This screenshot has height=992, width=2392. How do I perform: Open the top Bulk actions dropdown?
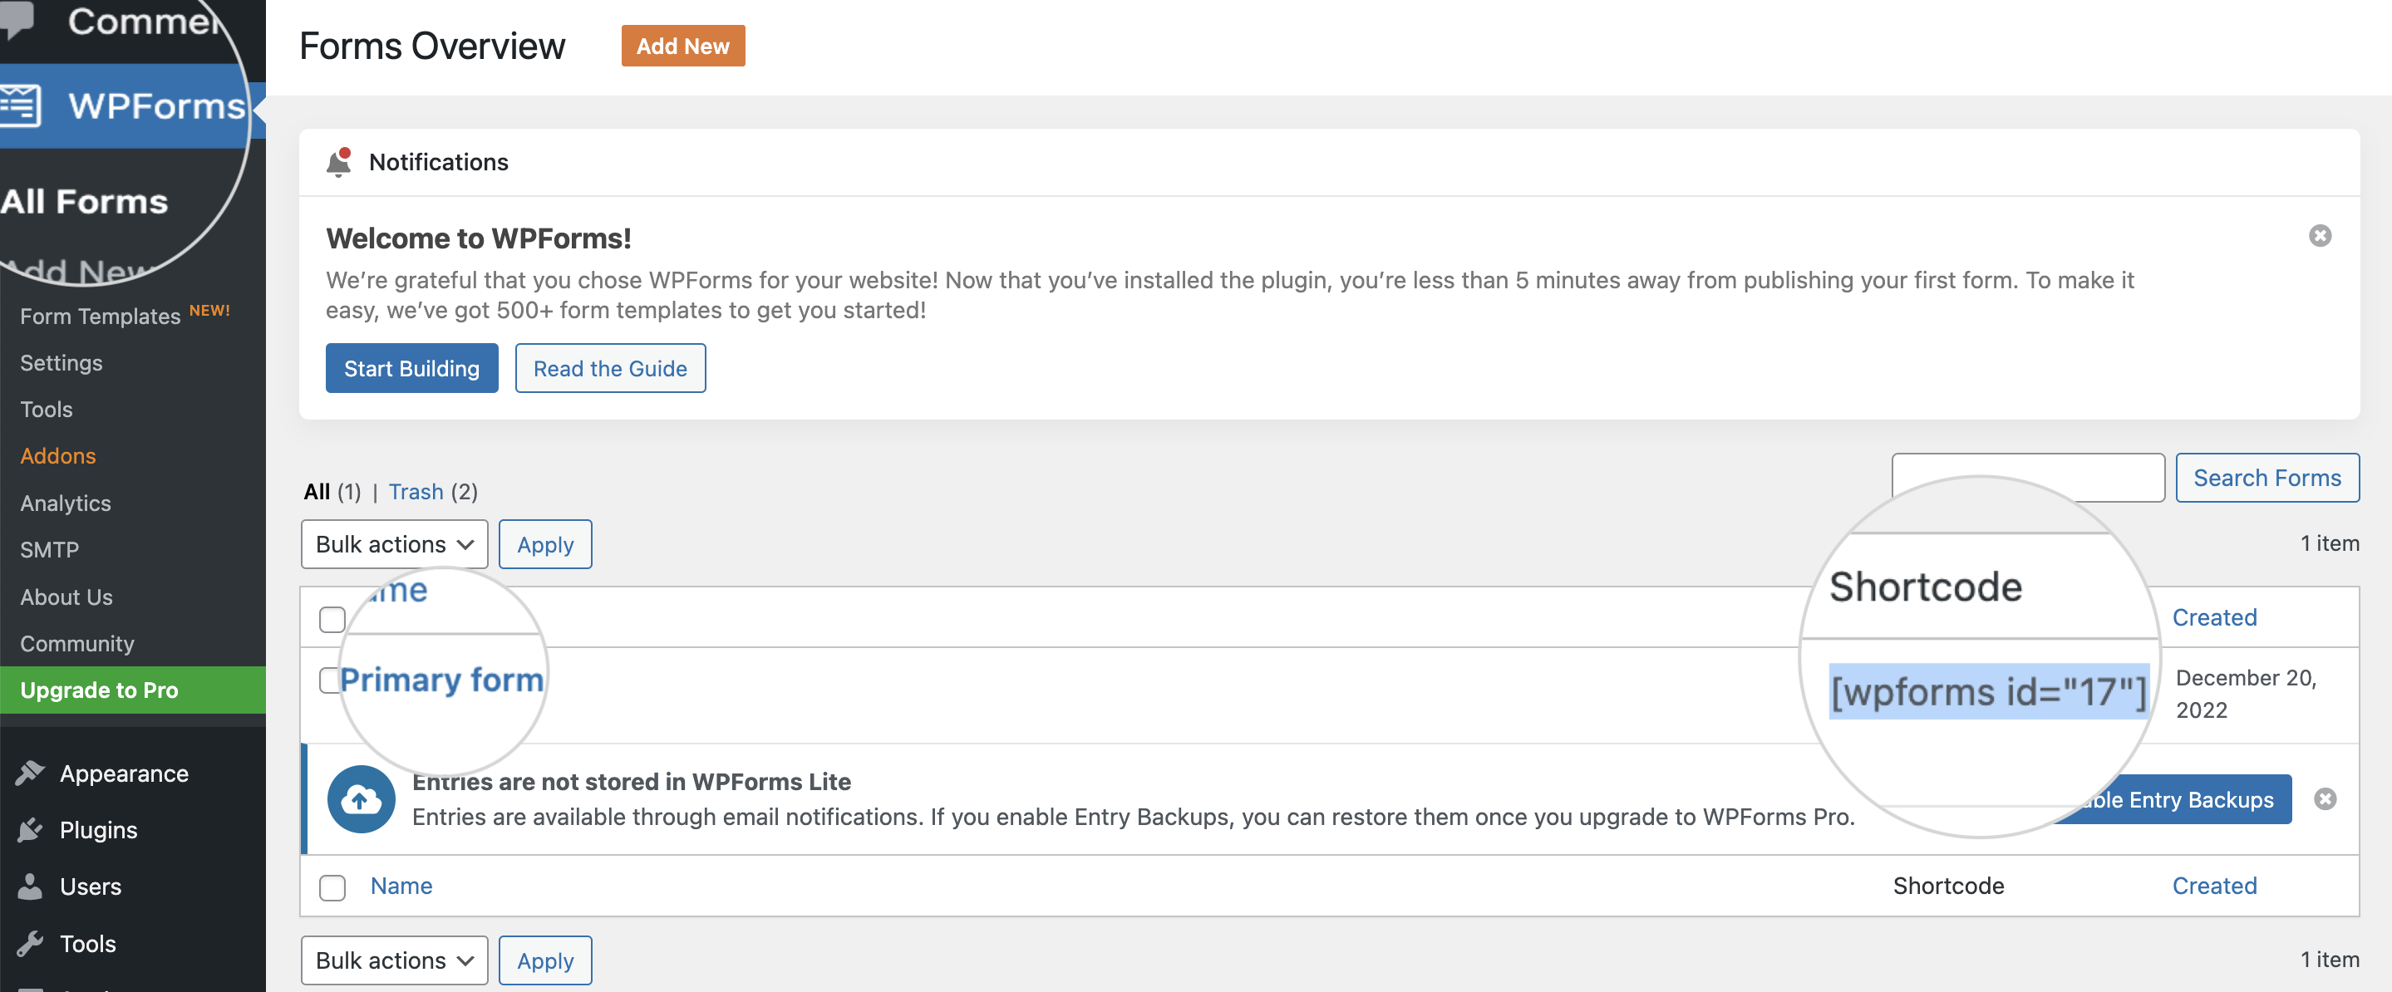pyautogui.click(x=394, y=545)
